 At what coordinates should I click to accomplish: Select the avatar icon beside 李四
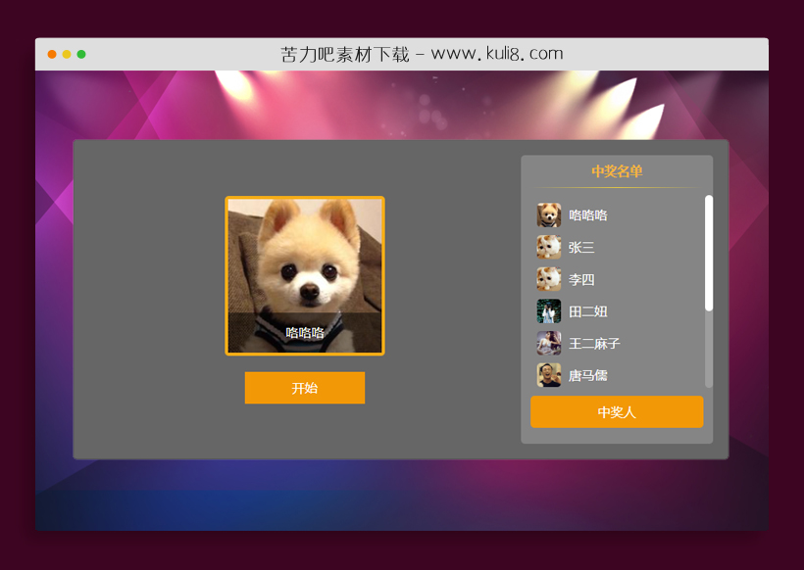click(x=548, y=280)
